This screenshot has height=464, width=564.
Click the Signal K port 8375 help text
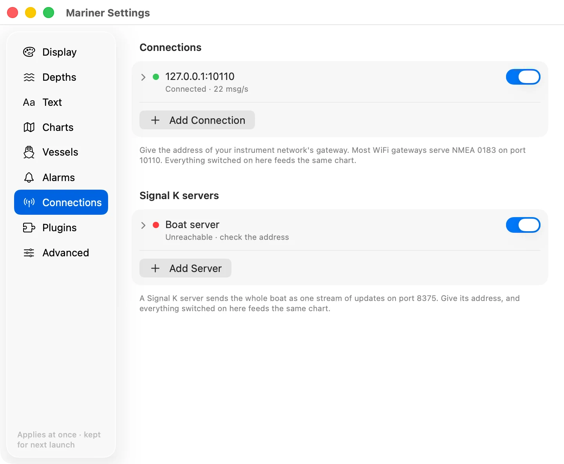pyautogui.click(x=329, y=303)
